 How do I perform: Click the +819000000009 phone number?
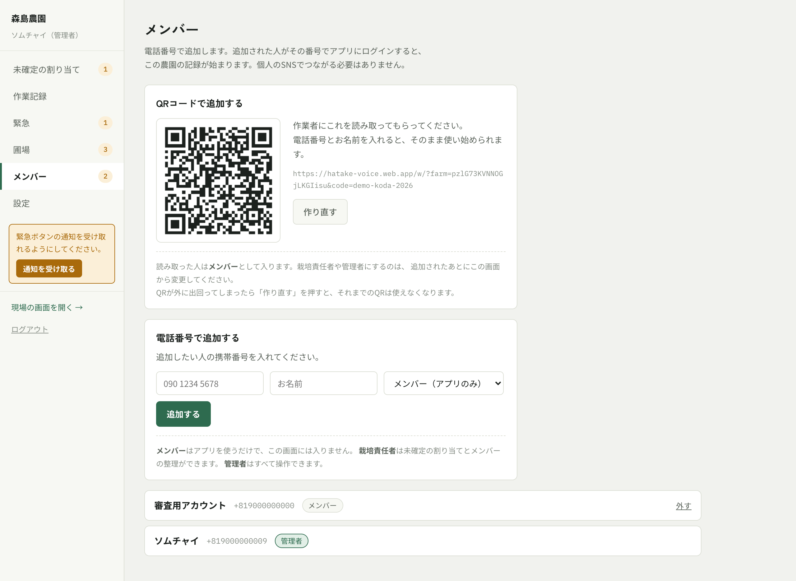click(237, 541)
